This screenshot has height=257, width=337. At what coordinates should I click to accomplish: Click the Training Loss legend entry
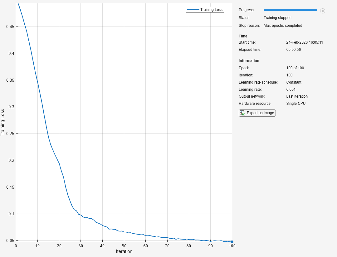point(205,10)
